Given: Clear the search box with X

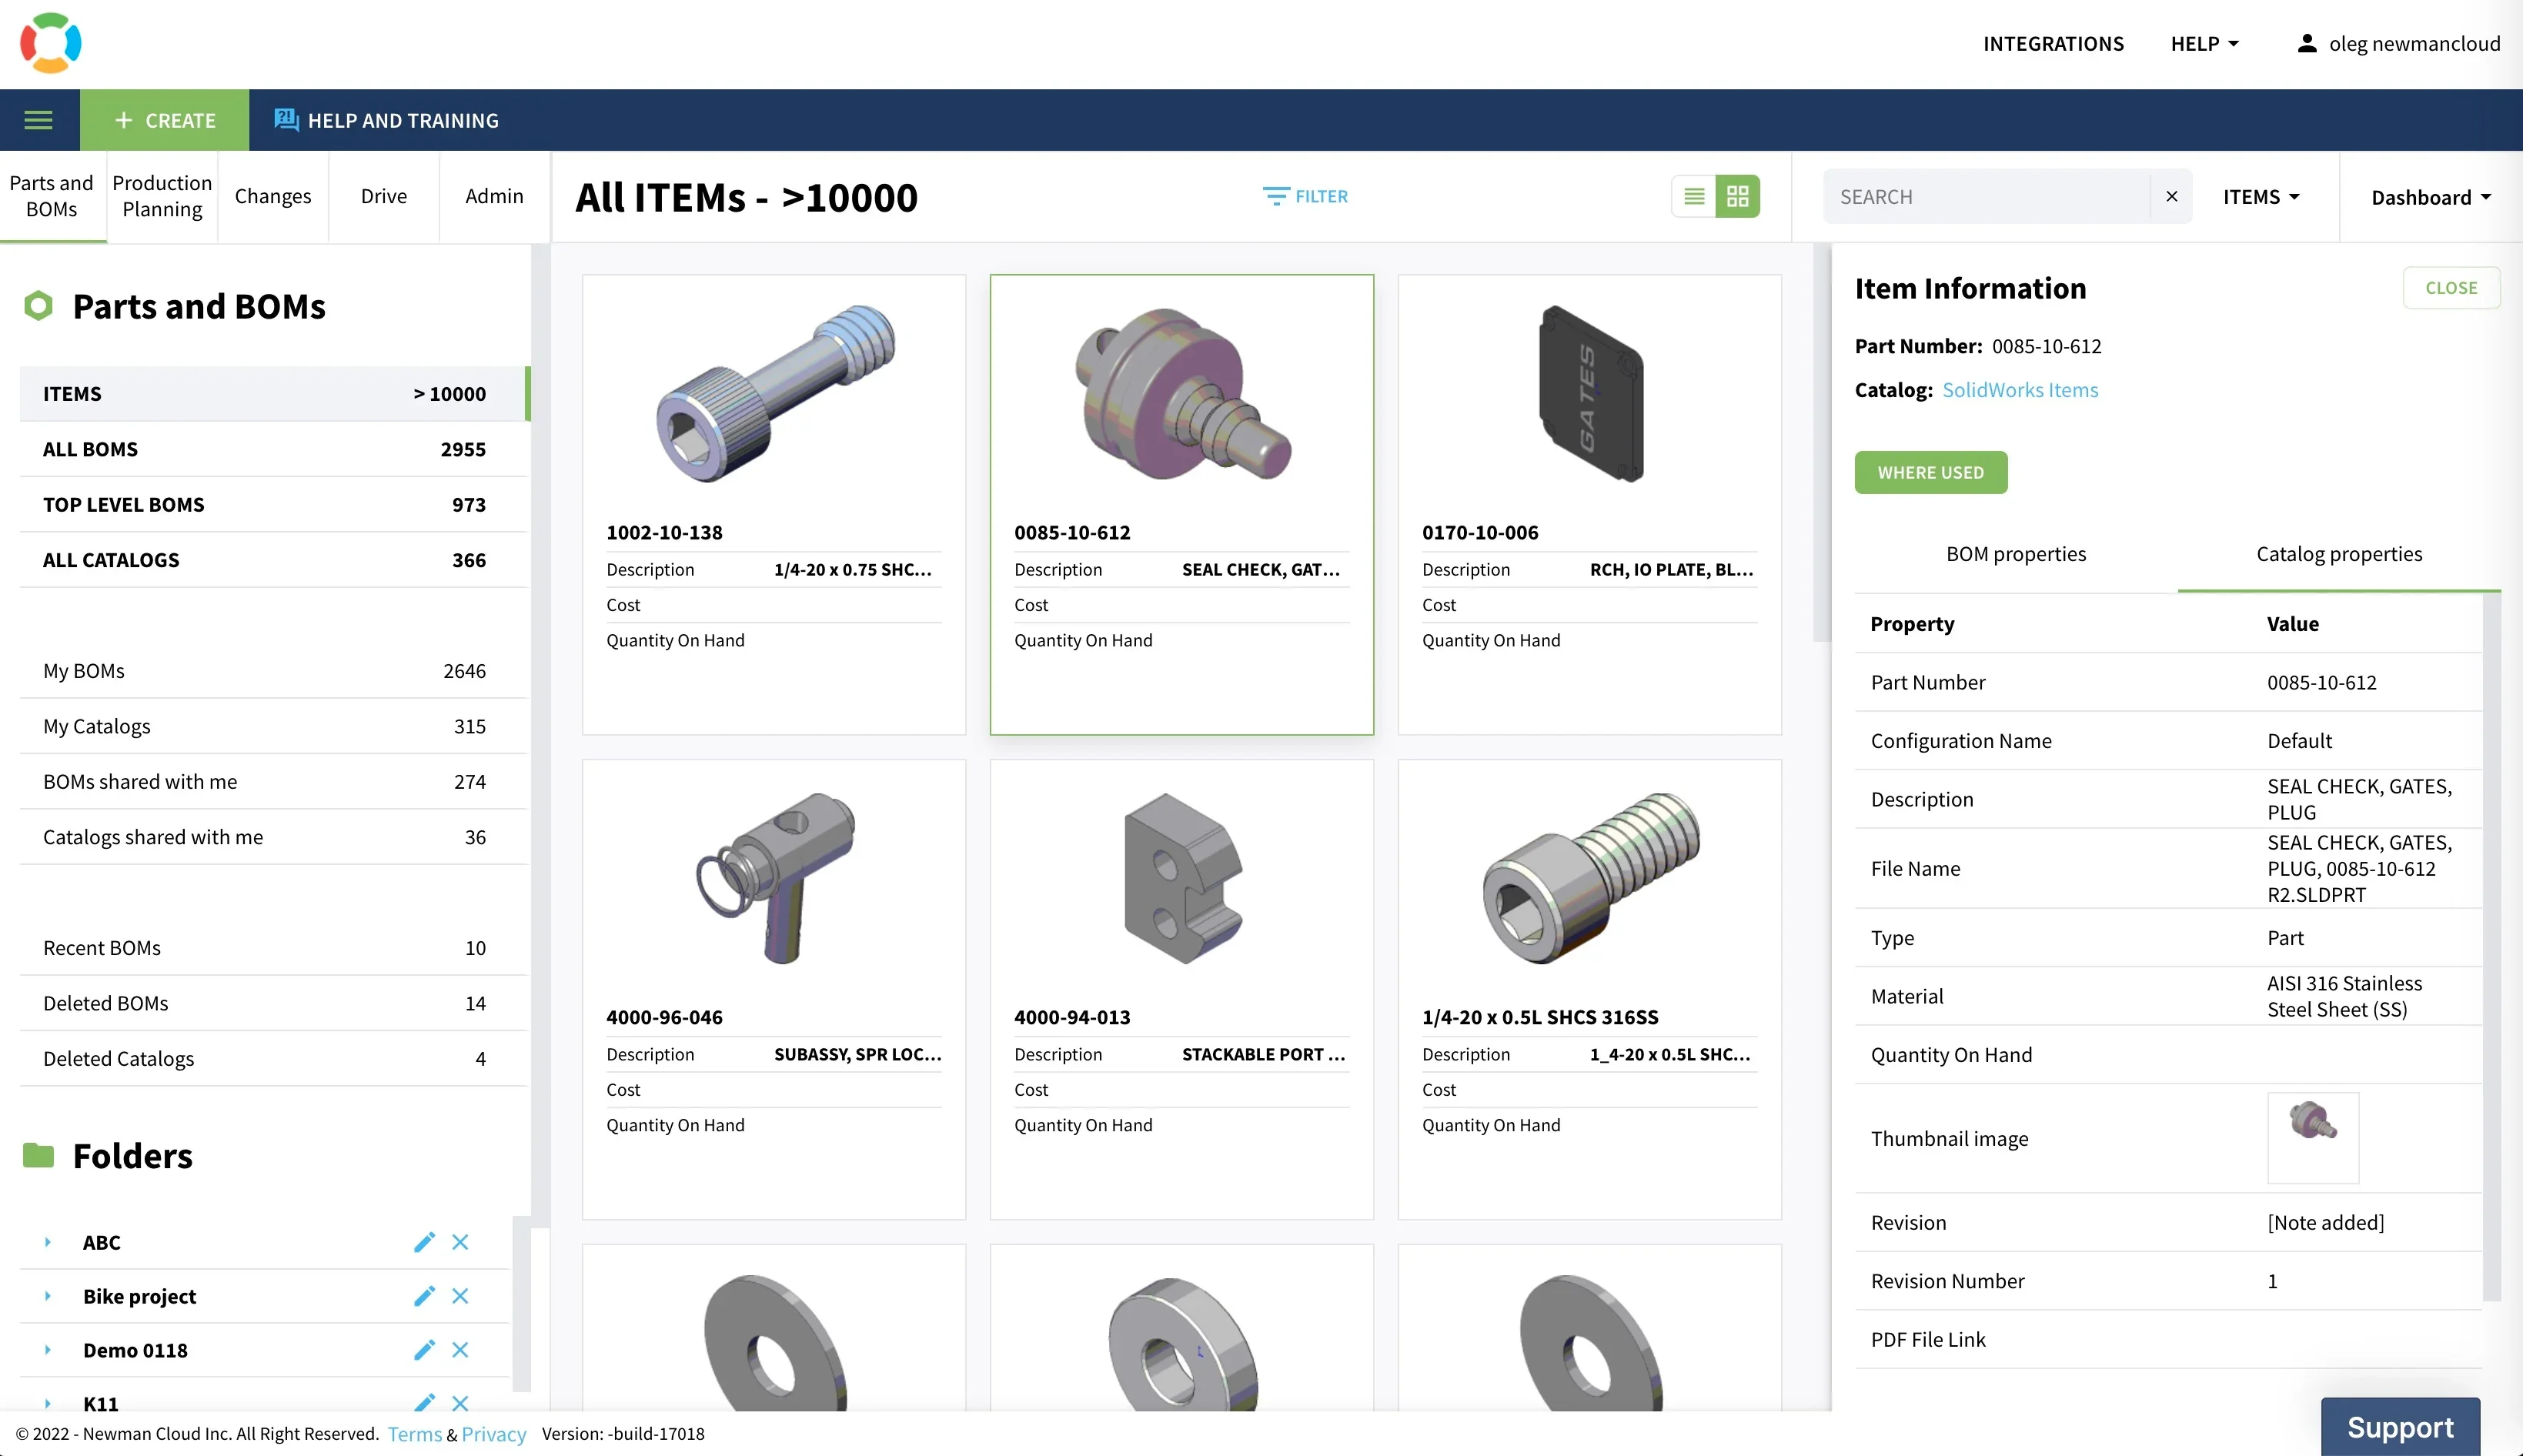Looking at the screenshot, I should 2171,196.
